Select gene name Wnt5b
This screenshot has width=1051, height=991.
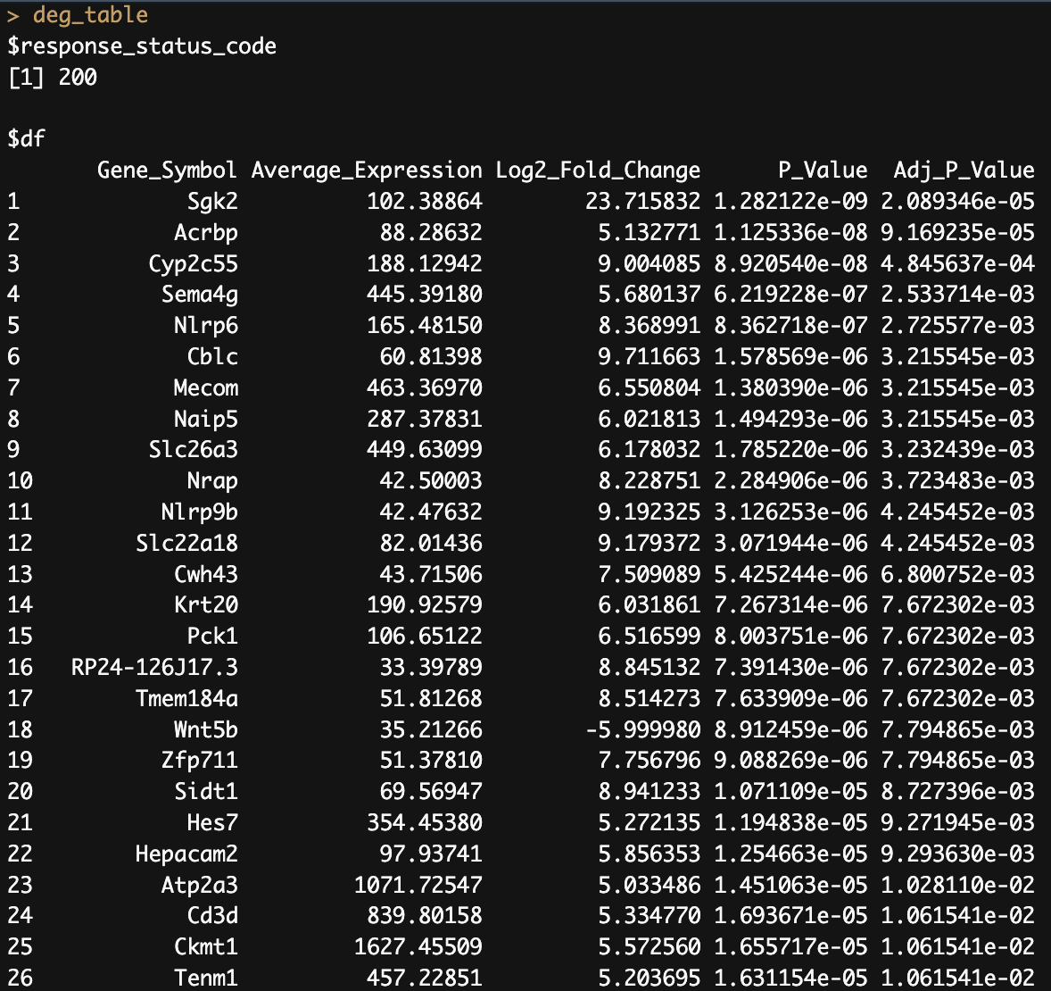206,729
